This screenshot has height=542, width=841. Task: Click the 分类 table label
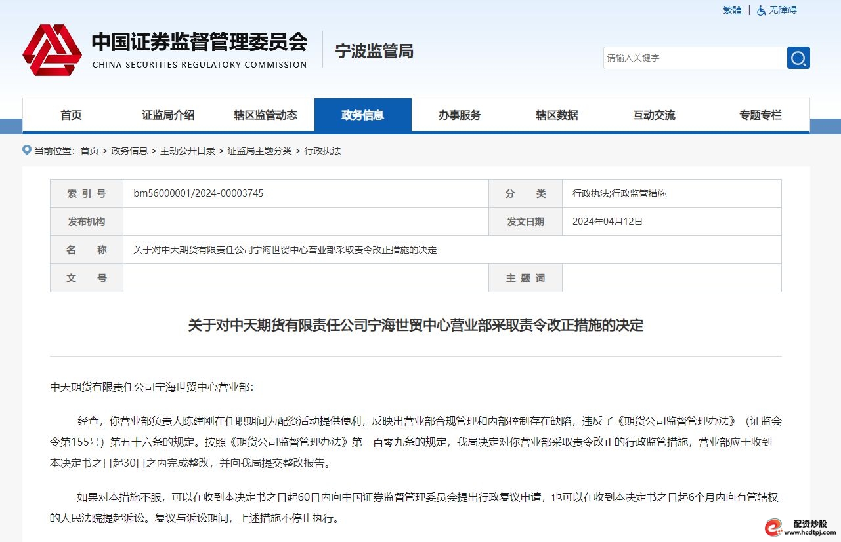click(x=525, y=193)
